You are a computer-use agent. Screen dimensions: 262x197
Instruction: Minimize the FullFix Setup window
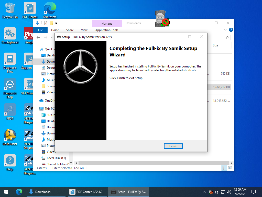[x=178, y=37]
